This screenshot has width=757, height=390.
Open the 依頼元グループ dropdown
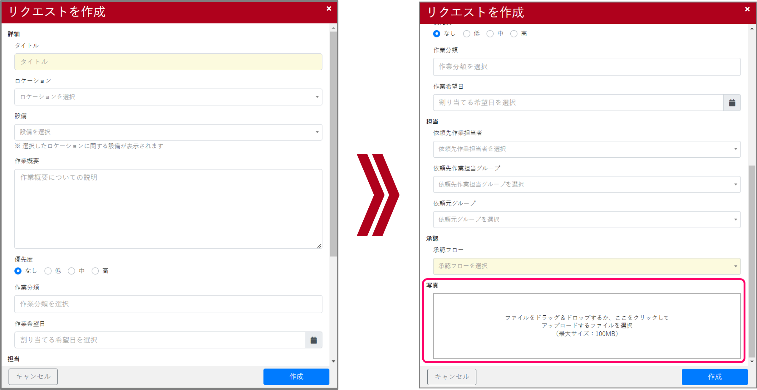(587, 220)
